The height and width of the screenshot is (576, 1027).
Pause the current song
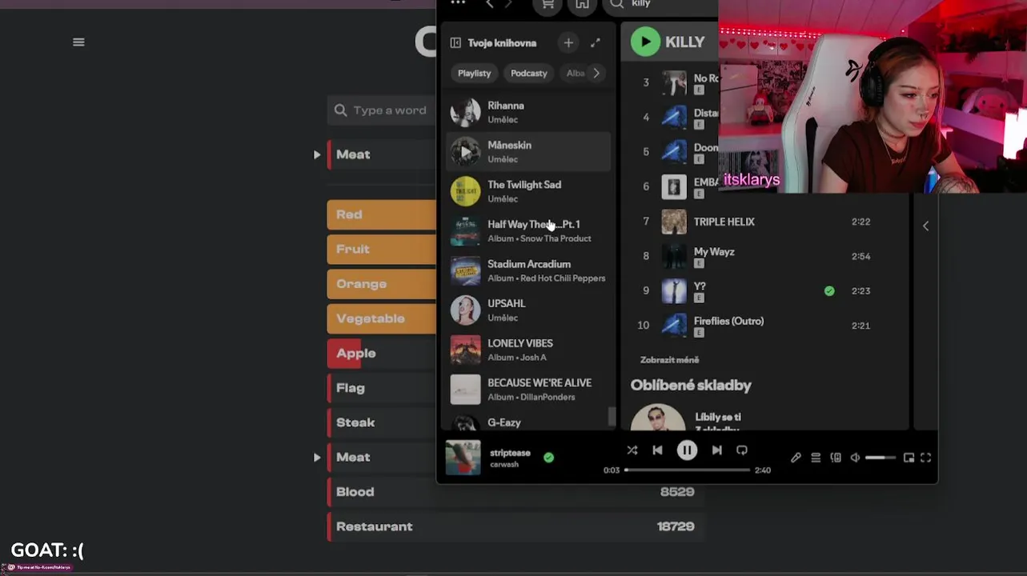pyautogui.click(x=687, y=450)
